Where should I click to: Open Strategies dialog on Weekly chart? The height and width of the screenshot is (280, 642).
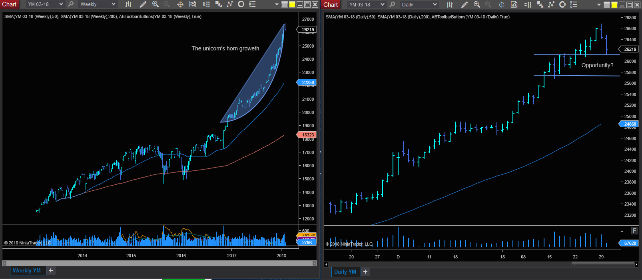pos(241,4)
